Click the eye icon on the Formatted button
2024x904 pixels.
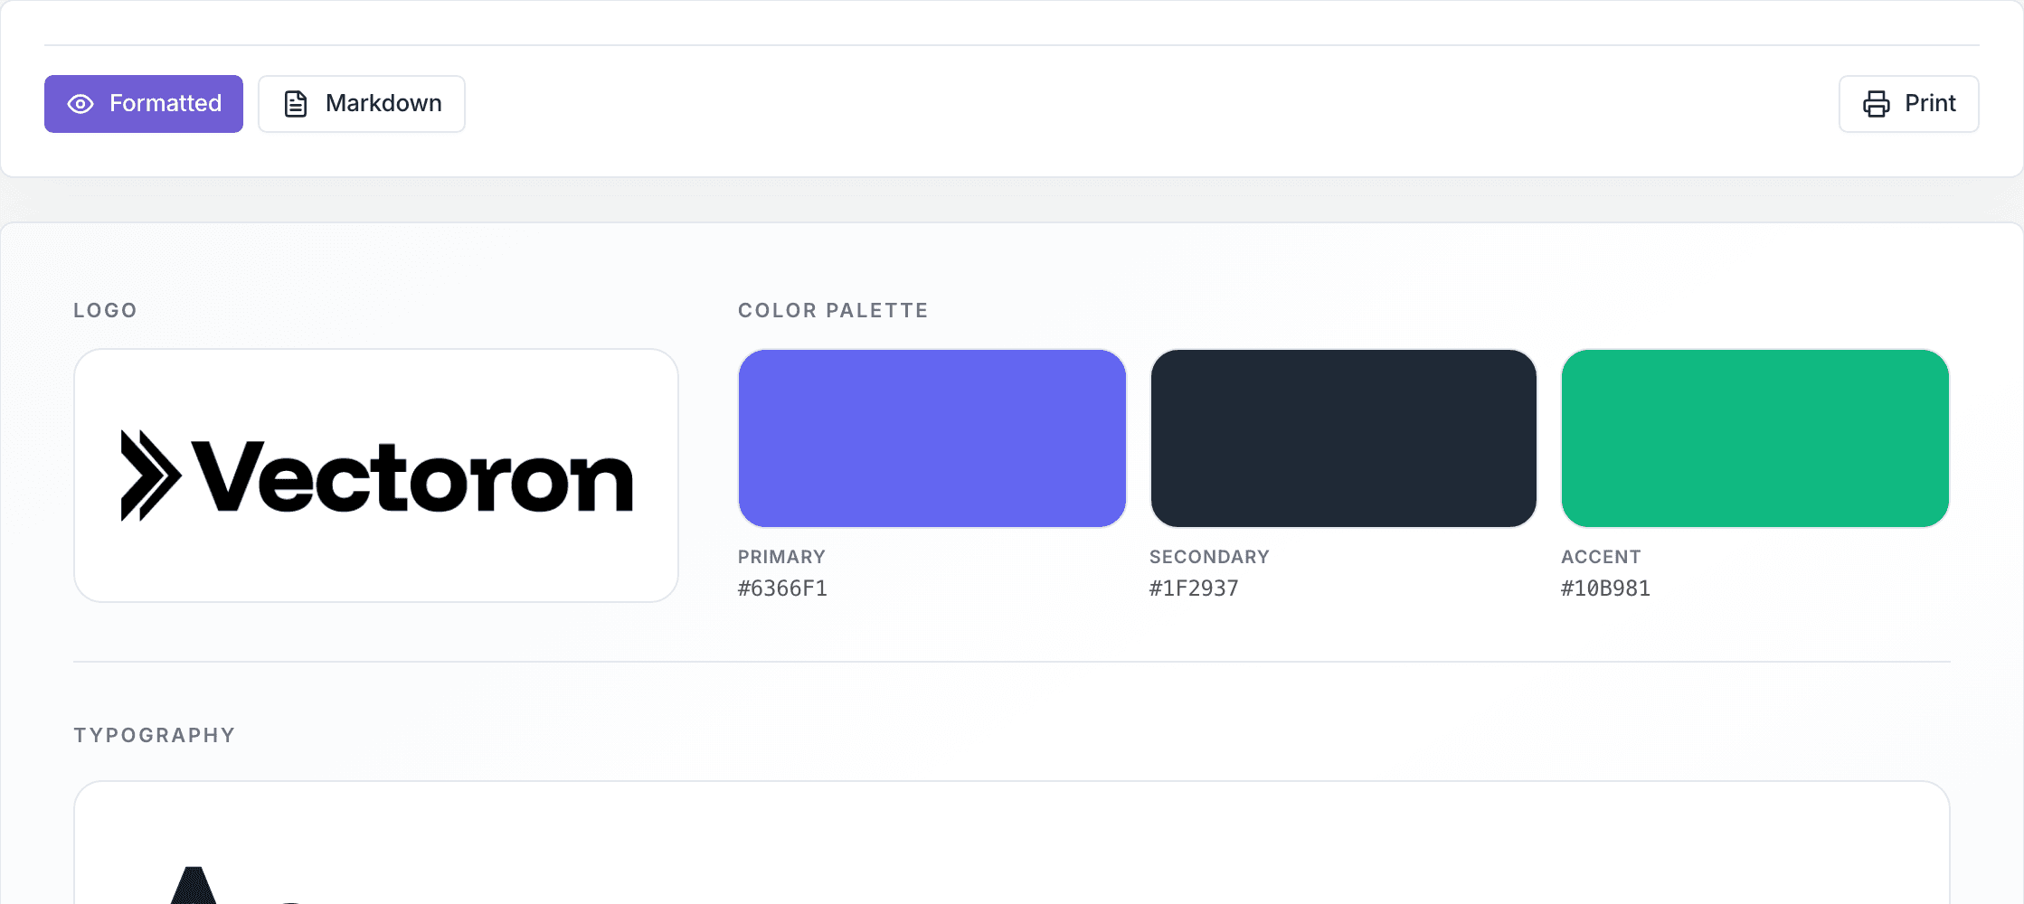click(x=81, y=104)
